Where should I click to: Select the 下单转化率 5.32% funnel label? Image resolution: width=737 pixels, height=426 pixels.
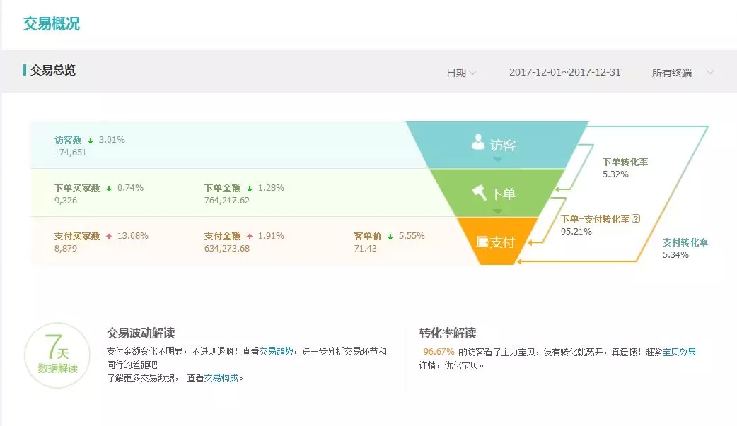coord(626,167)
